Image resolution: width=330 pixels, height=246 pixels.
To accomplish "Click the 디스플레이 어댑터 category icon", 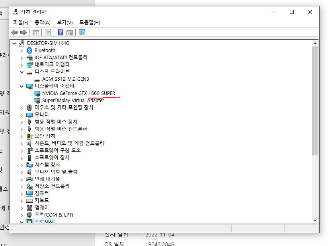I will [x=29, y=86].
